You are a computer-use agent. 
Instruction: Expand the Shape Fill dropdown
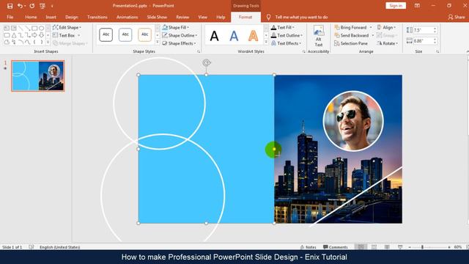(x=176, y=28)
